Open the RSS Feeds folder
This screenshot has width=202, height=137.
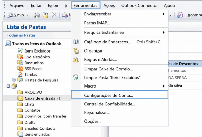pos(33,69)
